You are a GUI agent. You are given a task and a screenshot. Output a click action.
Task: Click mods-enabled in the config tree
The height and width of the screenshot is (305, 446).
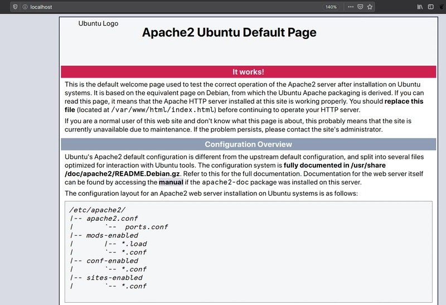(x=112, y=235)
